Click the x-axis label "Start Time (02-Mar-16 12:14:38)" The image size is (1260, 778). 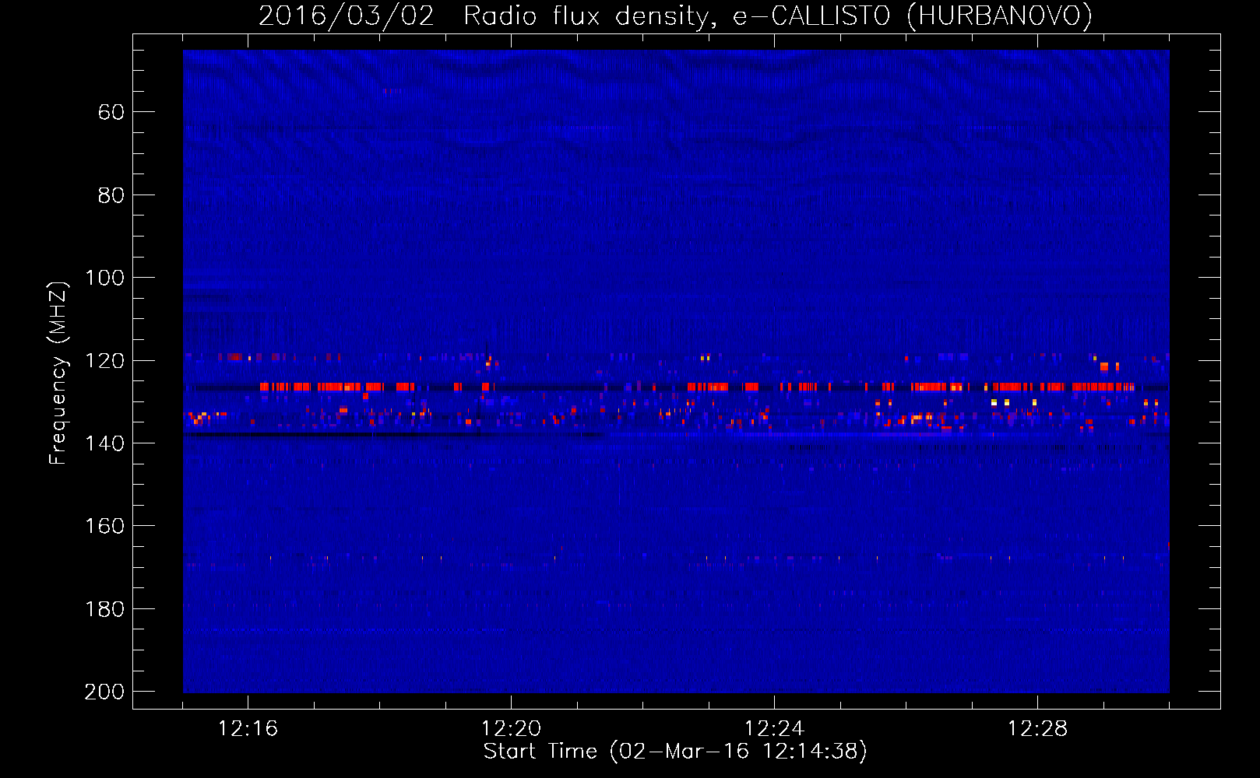pos(675,752)
